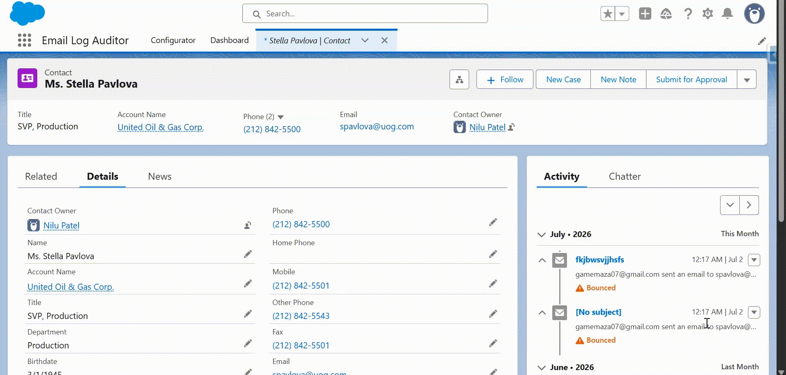The width and height of the screenshot is (786, 375).
Task: Collapse the fkjbwsvjjhsfs email item
Action: coord(542,260)
